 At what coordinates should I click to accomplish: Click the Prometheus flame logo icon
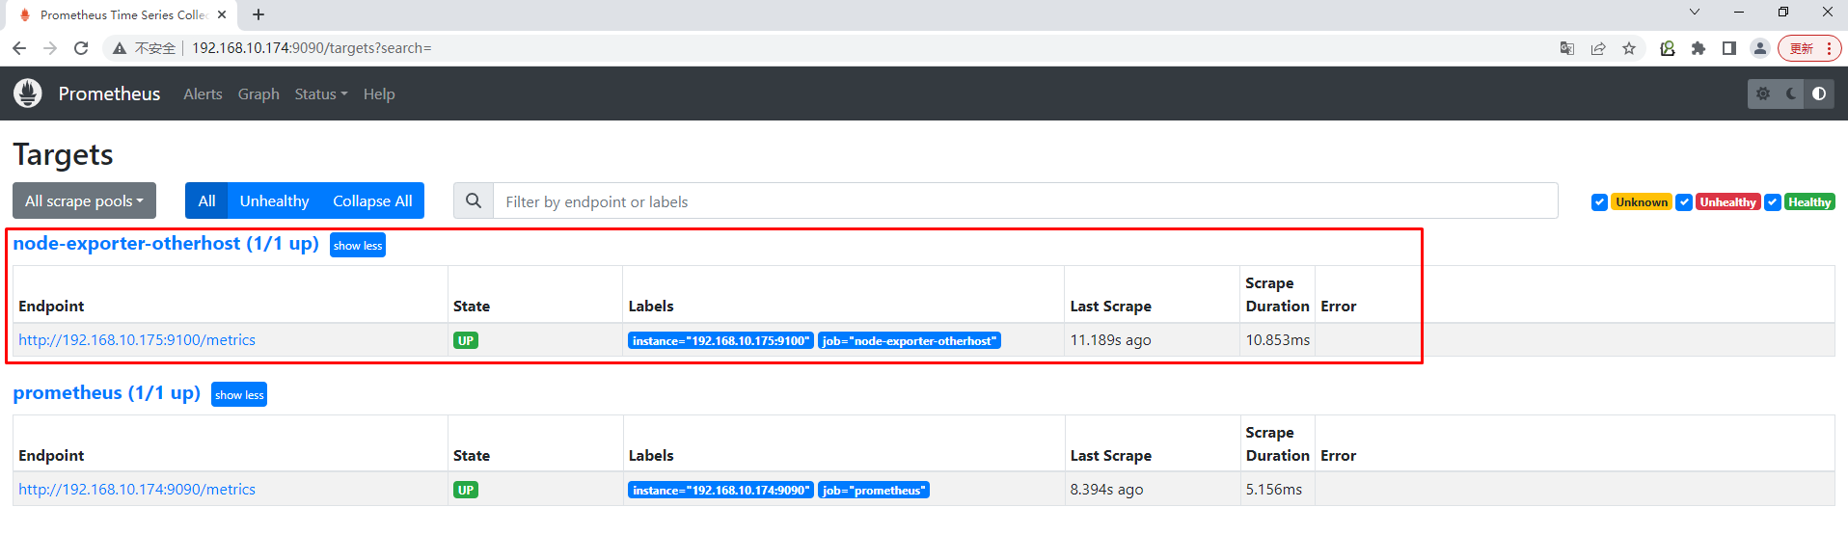click(x=28, y=93)
